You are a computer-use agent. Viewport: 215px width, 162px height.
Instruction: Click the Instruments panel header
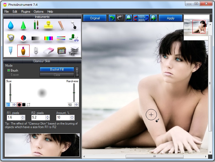tap(42, 17)
